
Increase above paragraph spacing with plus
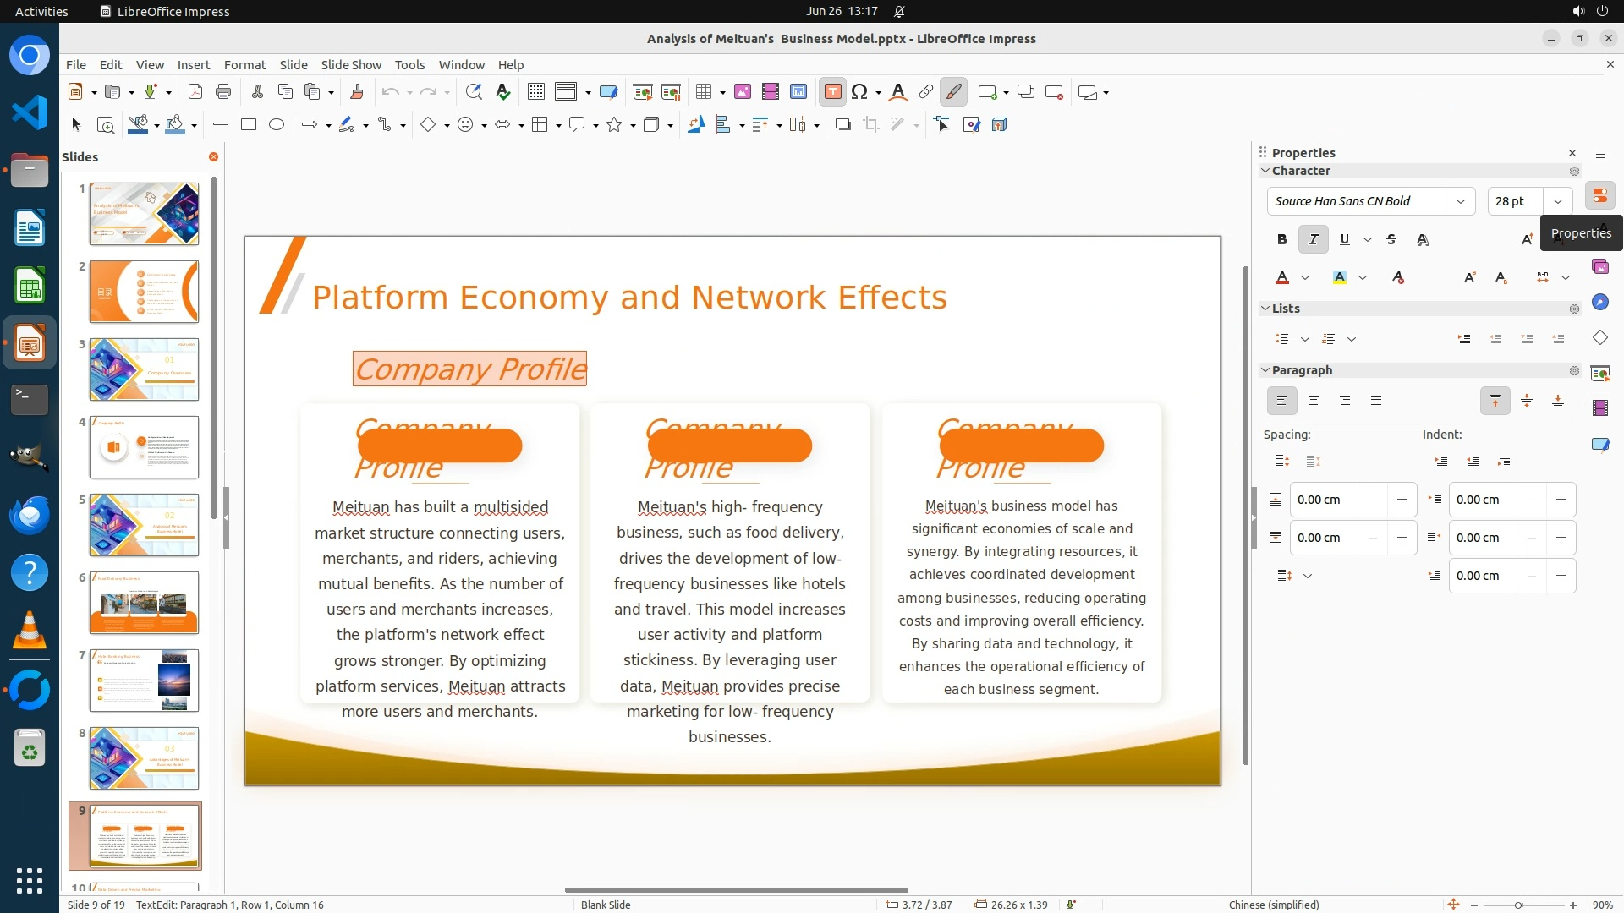click(1402, 500)
